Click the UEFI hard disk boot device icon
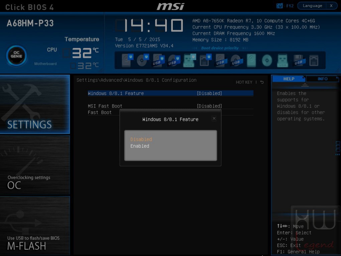The image size is (341, 256). pos(127,60)
